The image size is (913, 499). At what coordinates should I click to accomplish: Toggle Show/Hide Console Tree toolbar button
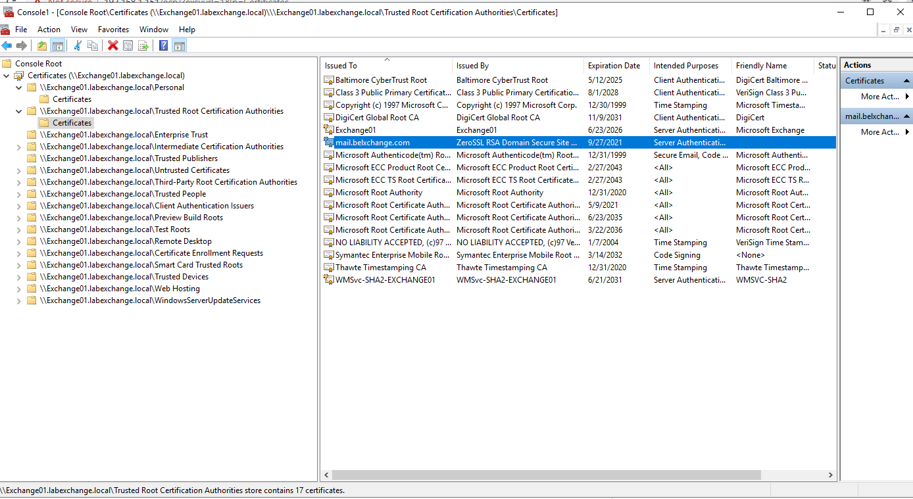click(58, 45)
